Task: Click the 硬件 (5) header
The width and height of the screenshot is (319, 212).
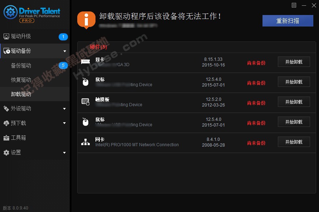Action: tap(98, 47)
